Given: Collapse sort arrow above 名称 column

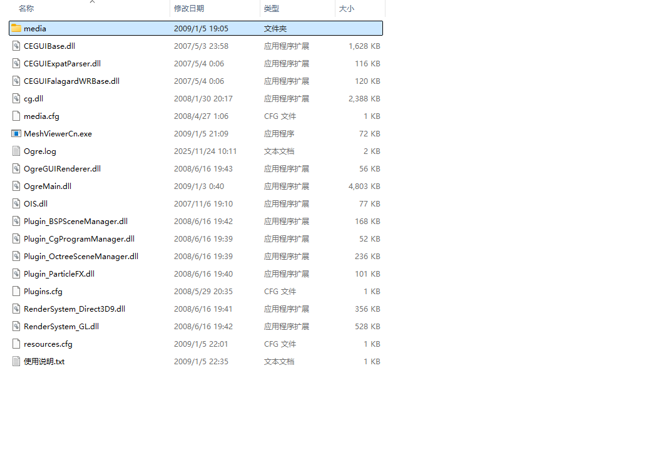Looking at the screenshot, I should pyautogui.click(x=92, y=2).
